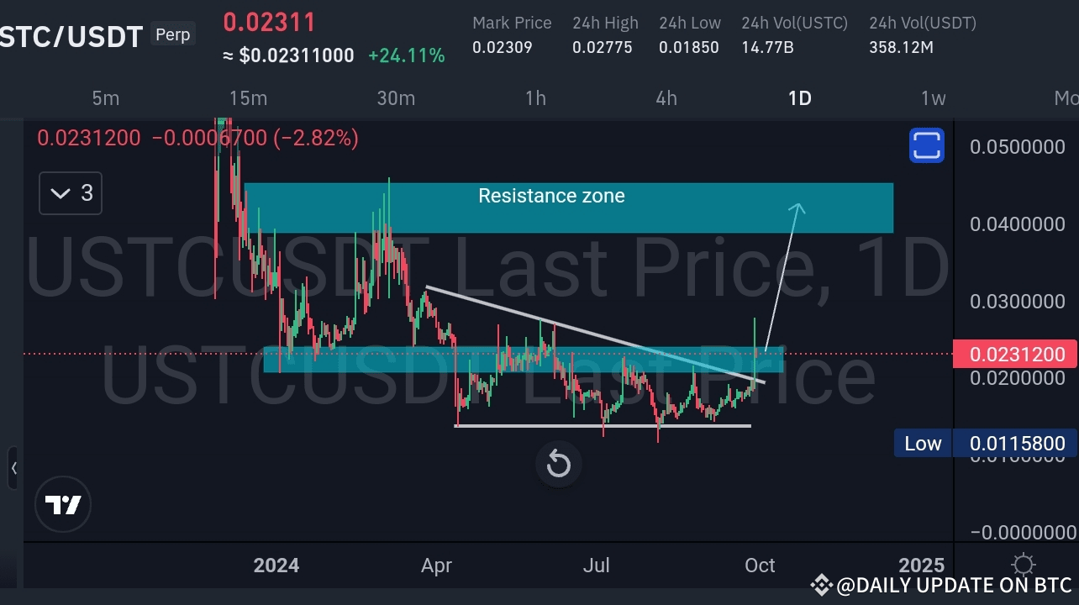Select the 4h timeframe
Image resolution: width=1079 pixels, height=605 pixels.
(x=666, y=98)
